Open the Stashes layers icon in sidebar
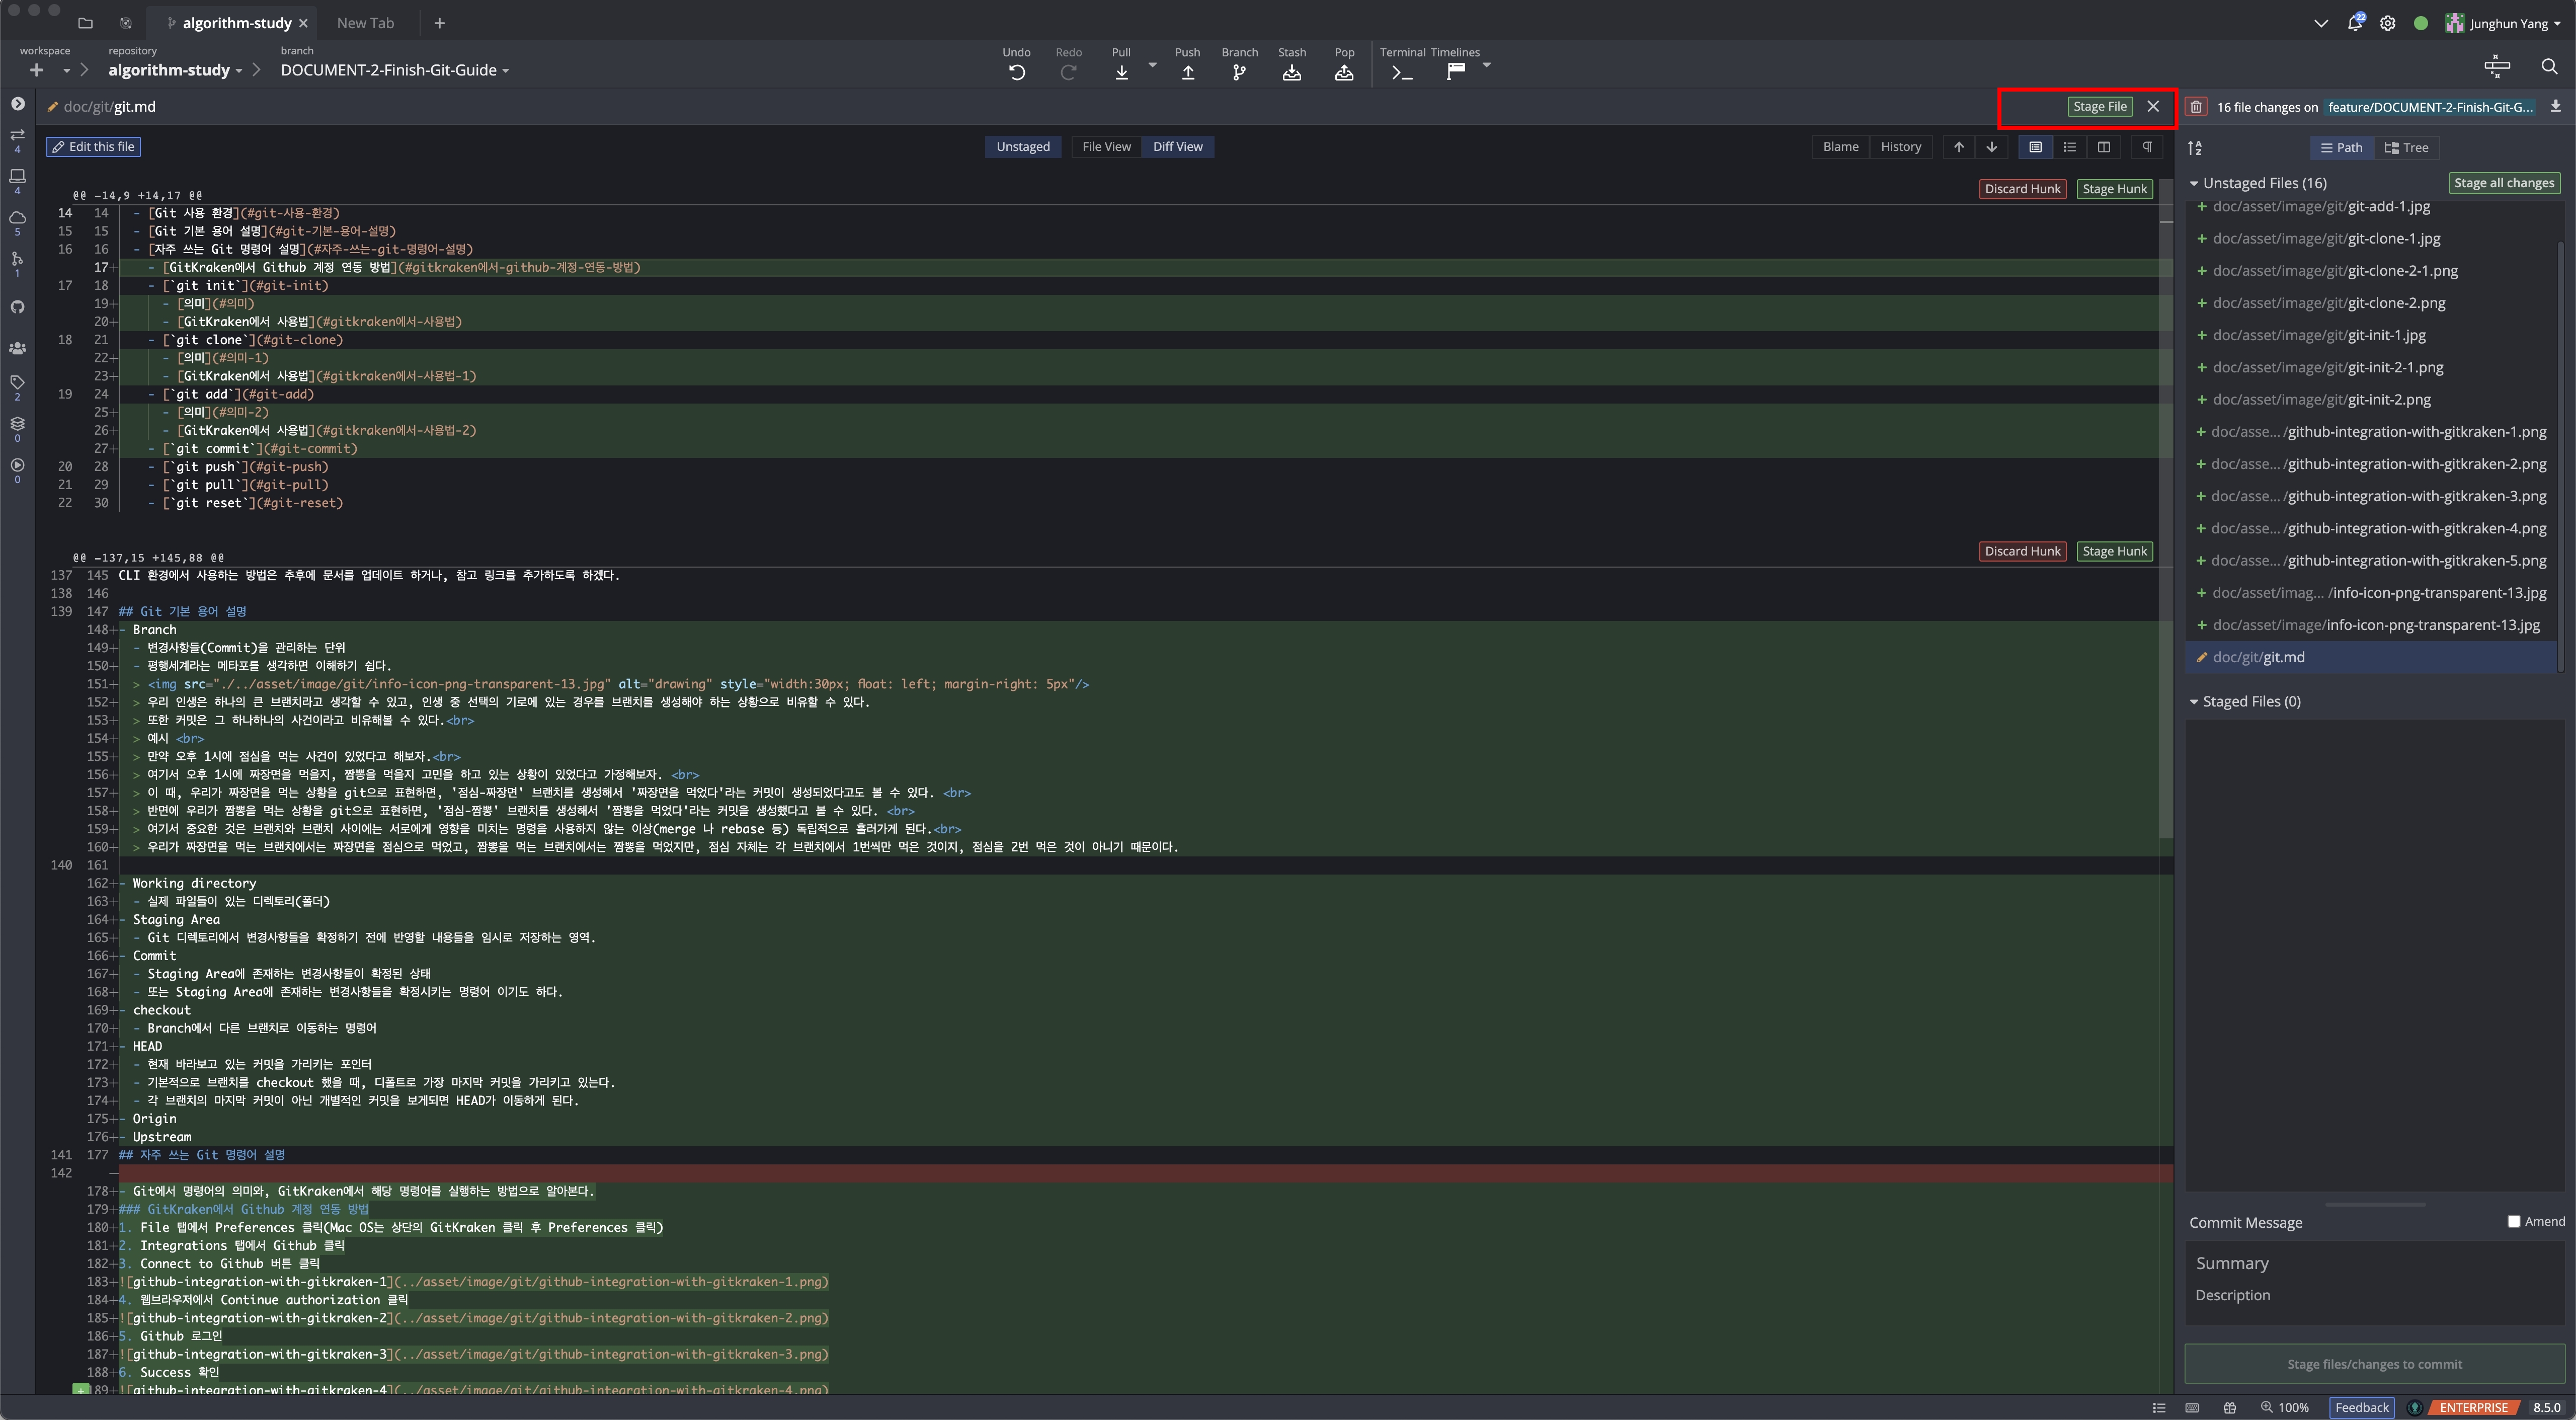Screen dimensions: 2576x1420 click(x=17, y=423)
